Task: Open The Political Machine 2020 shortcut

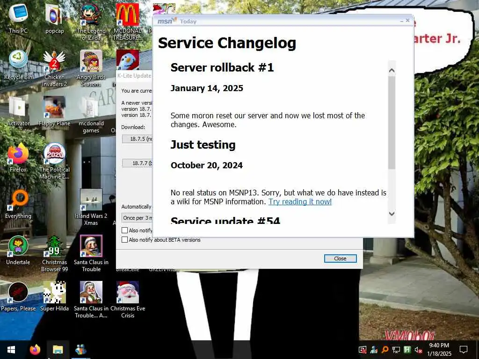Action: tap(54, 161)
